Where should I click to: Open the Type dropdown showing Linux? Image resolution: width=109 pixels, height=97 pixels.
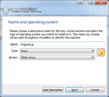(x=58, y=51)
